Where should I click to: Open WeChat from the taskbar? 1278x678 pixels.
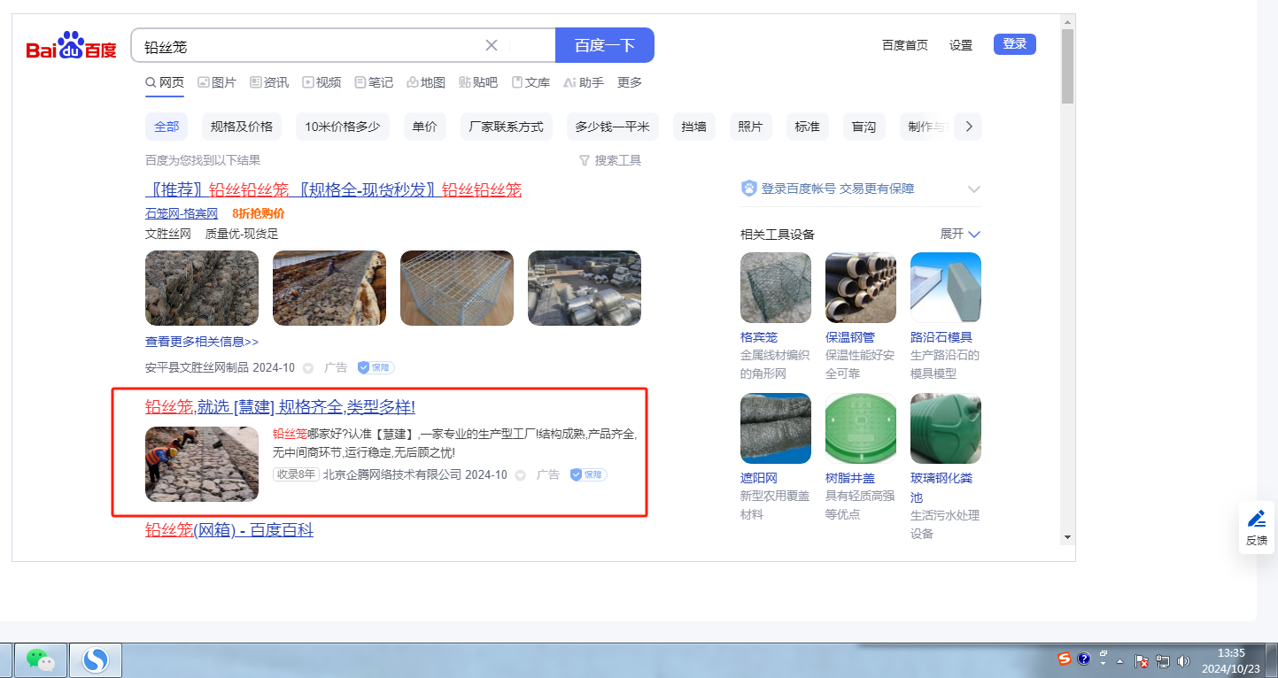[x=40, y=659]
